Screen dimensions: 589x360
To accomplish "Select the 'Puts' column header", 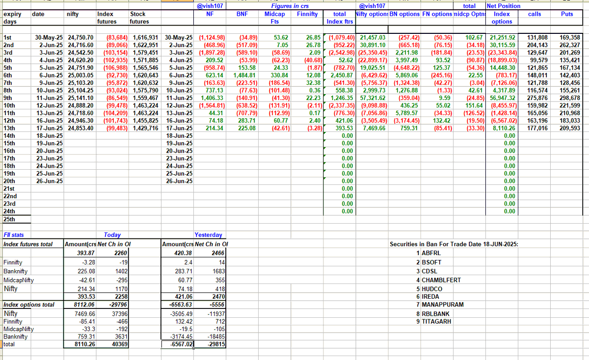I will click(x=567, y=14).
